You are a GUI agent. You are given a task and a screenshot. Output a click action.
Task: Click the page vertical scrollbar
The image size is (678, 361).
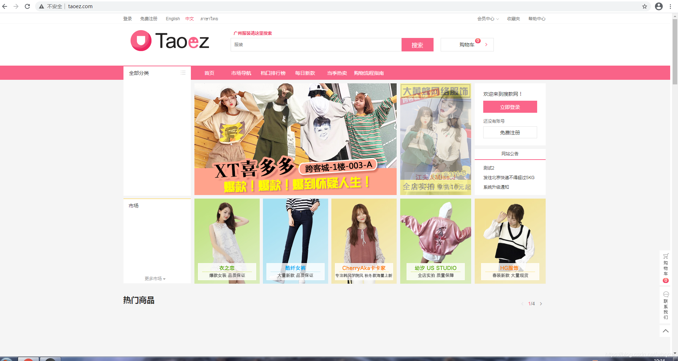675,51
